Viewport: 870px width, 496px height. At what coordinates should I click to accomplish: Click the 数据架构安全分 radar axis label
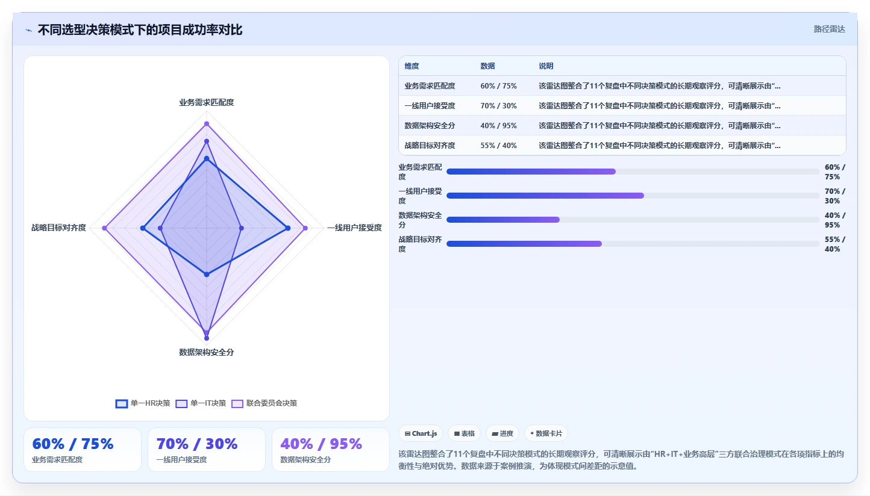click(206, 353)
